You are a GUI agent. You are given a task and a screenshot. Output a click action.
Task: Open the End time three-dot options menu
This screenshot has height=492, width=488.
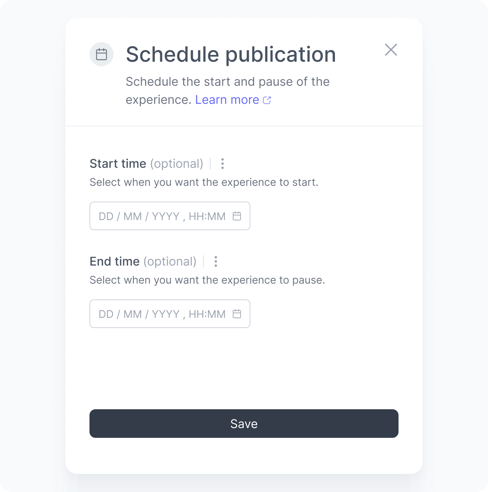click(x=216, y=262)
